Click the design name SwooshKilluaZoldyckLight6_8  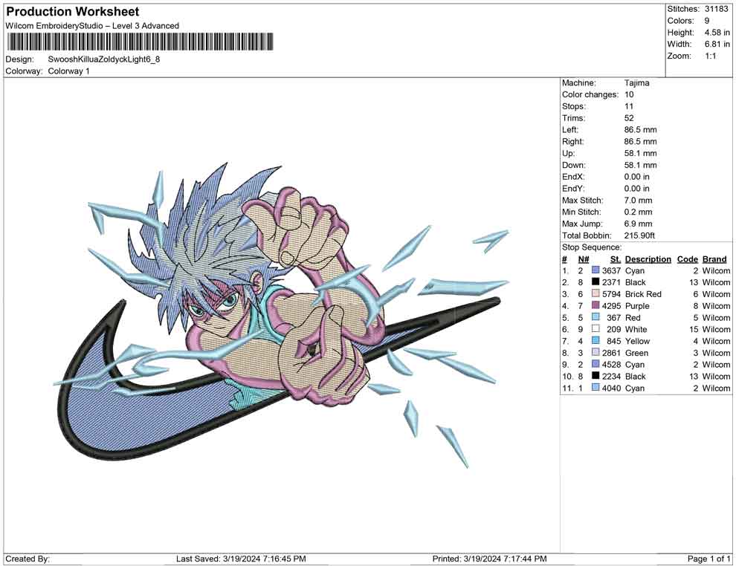pos(104,59)
